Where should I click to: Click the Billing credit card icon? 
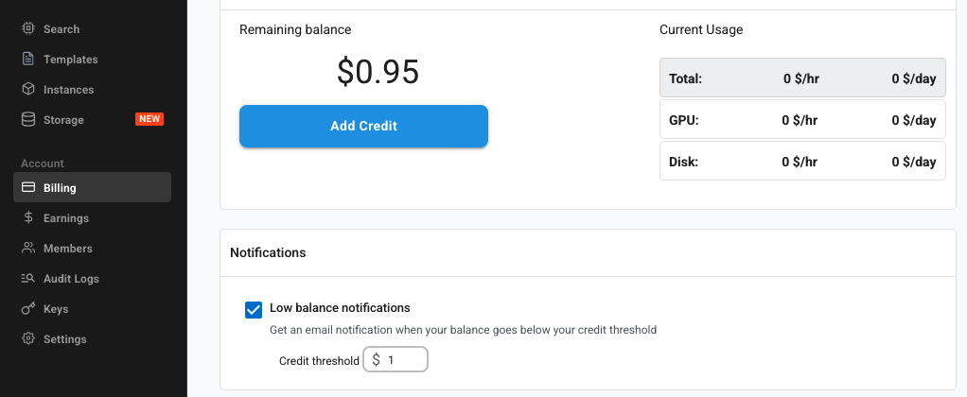coord(28,188)
